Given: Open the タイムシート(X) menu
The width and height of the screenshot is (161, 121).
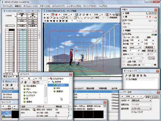Looking at the screenshot, I should pyautogui.click(x=30, y=6).
